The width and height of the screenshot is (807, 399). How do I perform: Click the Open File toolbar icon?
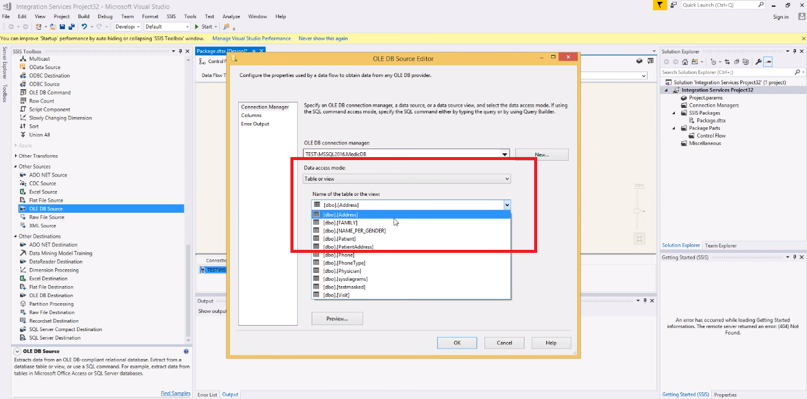tap(53, 27)
